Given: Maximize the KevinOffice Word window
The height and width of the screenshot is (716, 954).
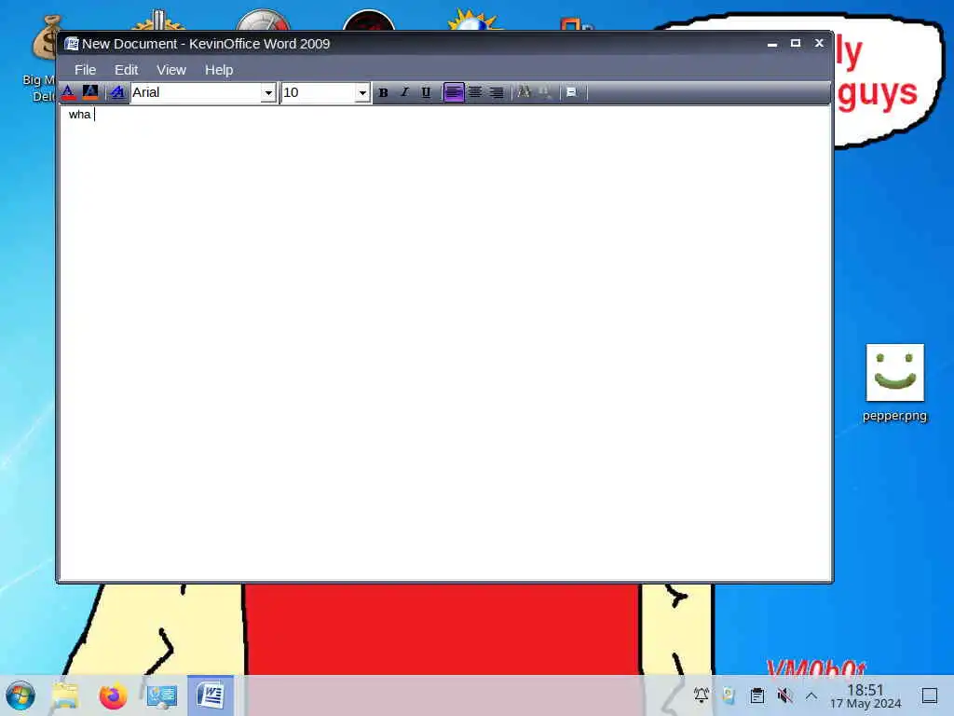Looking at the screenshot, I should (796, 43).
